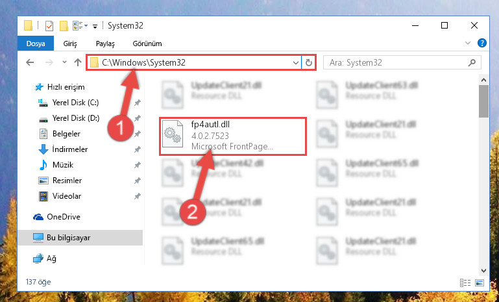Go up one folder level arrow
This screenshot has height=302, width=499.
click(78, 62)
